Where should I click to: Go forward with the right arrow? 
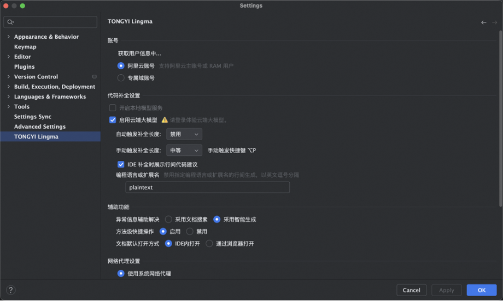(x=494, y=22)
